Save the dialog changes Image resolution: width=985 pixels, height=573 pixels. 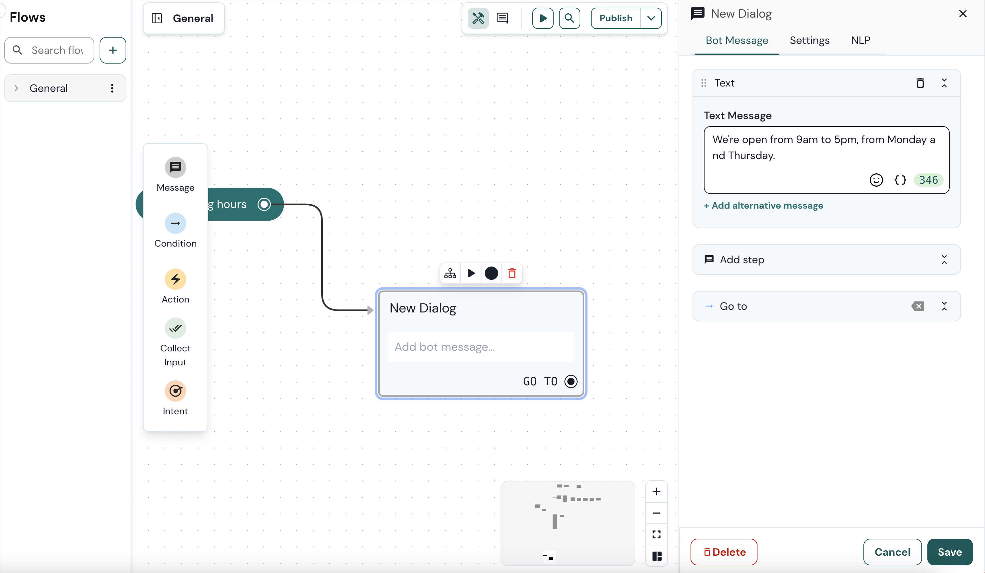(x=950, y=552)
